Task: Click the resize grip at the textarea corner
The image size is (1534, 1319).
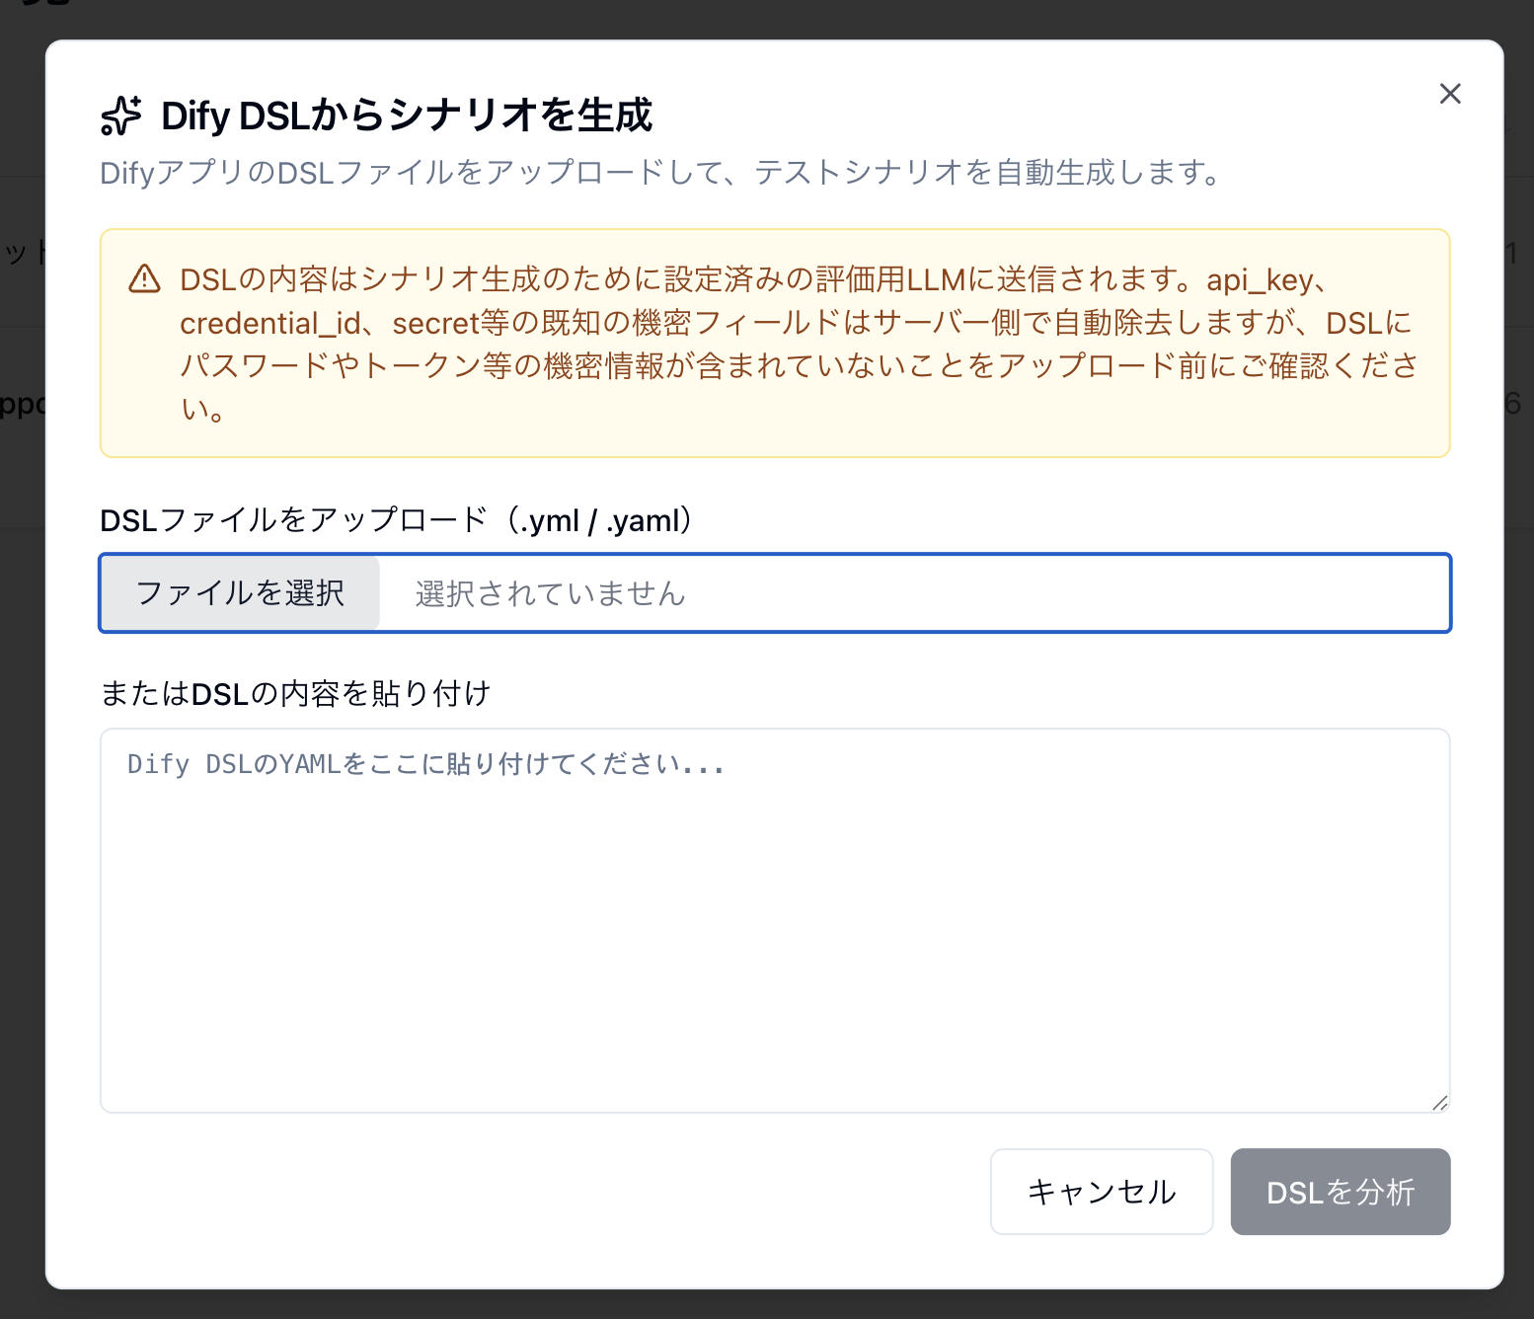Action: (1439, 1103)
